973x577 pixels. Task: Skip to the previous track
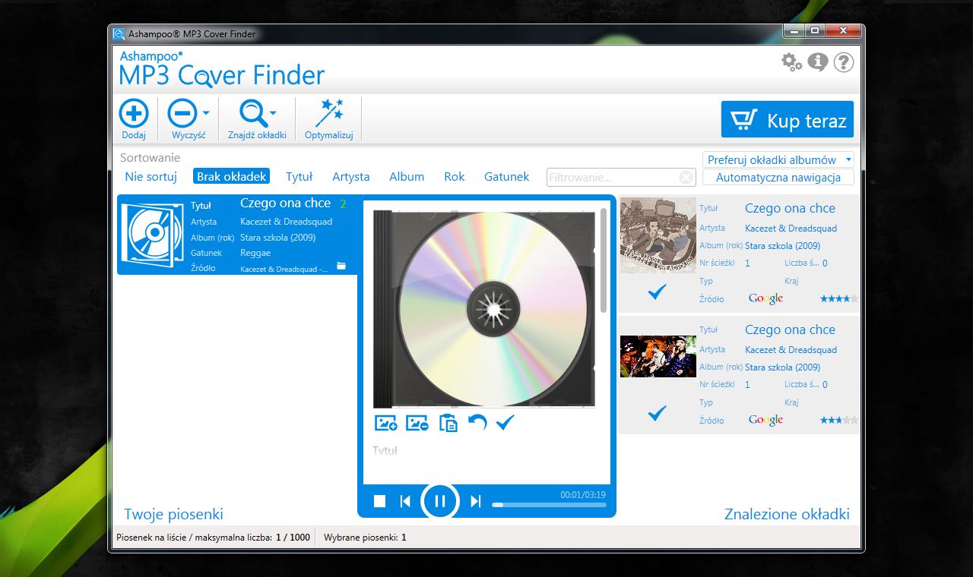pos(405,501)
